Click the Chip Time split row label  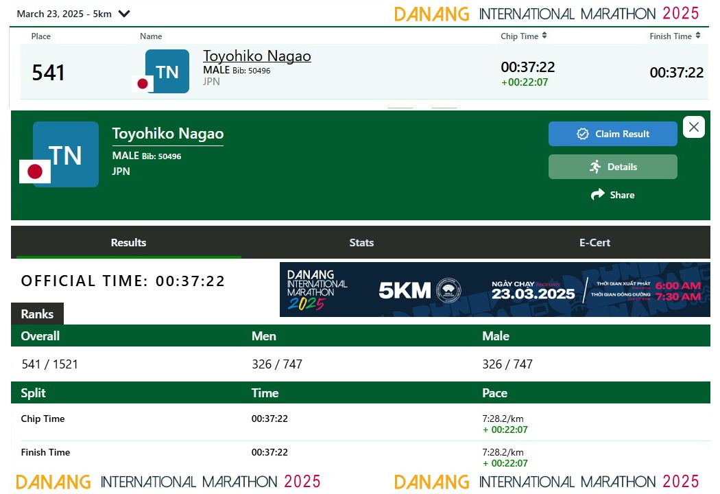tap(43, 419)
